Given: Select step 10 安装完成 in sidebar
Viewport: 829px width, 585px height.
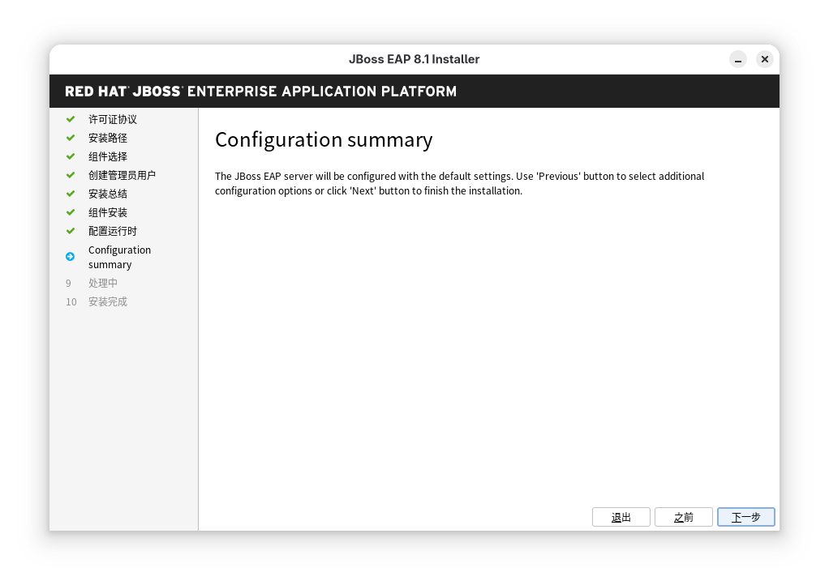Looking at the screenshot, I should pyautogui.click(x=108, y=301).
